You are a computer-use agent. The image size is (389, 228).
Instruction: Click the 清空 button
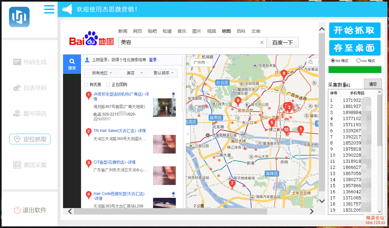(x=373, y=84)
